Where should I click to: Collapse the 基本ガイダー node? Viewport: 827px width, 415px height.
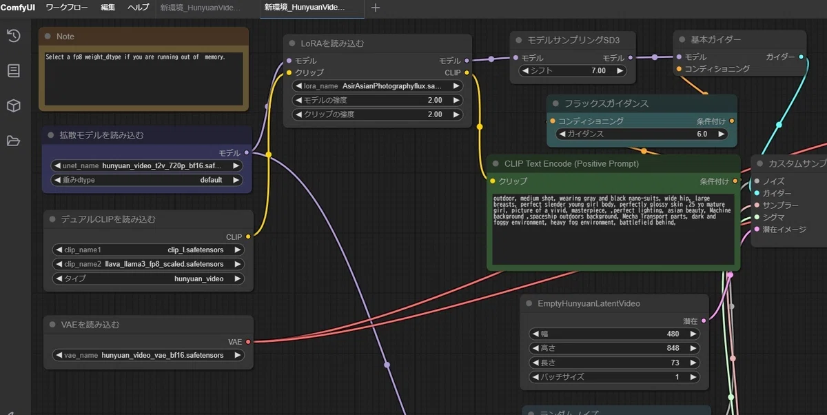point(682,40)
